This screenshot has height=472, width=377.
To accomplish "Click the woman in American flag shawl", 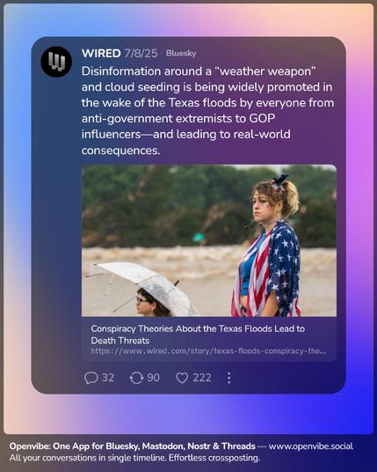I will pos(269,246).
